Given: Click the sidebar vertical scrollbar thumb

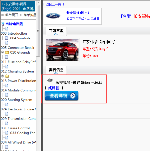Looking at the screenshot, I should 38,31.
